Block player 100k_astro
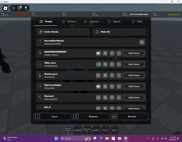Screen dimensions: 182x142 click(119, 64)
